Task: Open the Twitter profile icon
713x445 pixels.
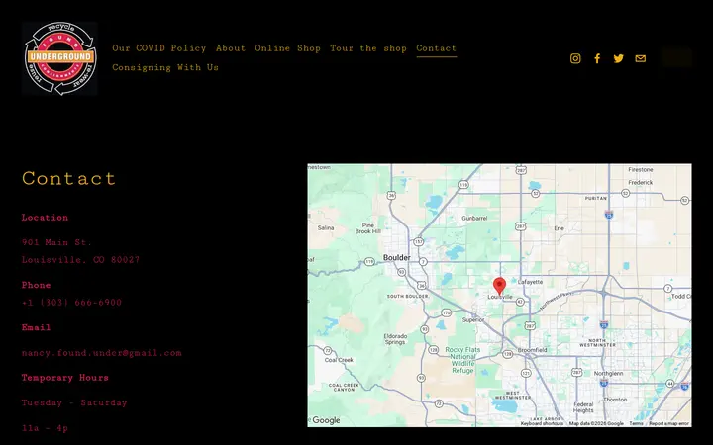Action: click(618, 58)
